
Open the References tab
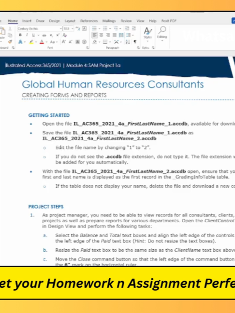tap(89, 21)
